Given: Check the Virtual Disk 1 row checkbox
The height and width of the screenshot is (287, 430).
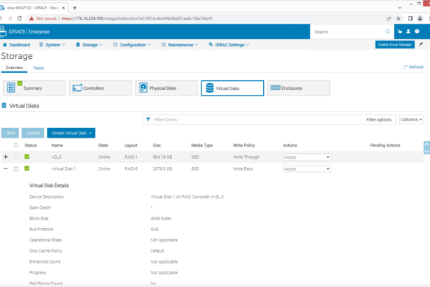Looking at the screenshot, I should point(16,169).
